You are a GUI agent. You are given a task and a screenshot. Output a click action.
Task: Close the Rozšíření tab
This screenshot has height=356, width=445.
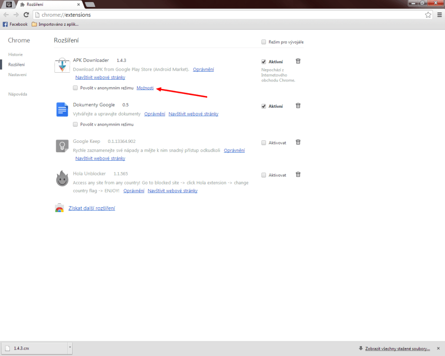click(x=78, y=4)
